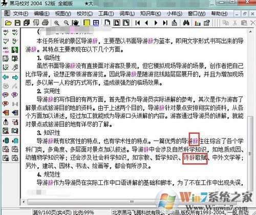Viewport: 256px width, 215px height.
Task: Go to next page arrow icon
Action: [x=156, y=23]
